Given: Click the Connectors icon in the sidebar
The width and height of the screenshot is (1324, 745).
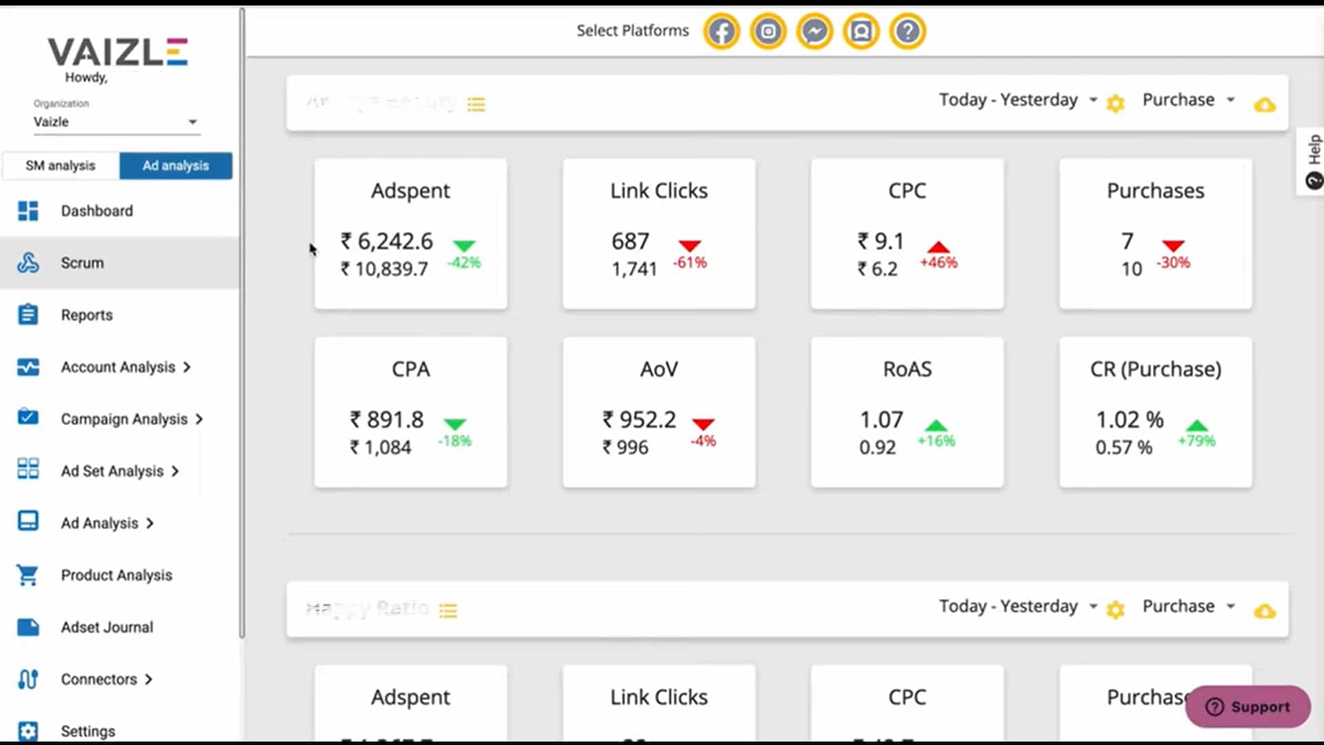Looking at the screenshot, I should [28, 679].
